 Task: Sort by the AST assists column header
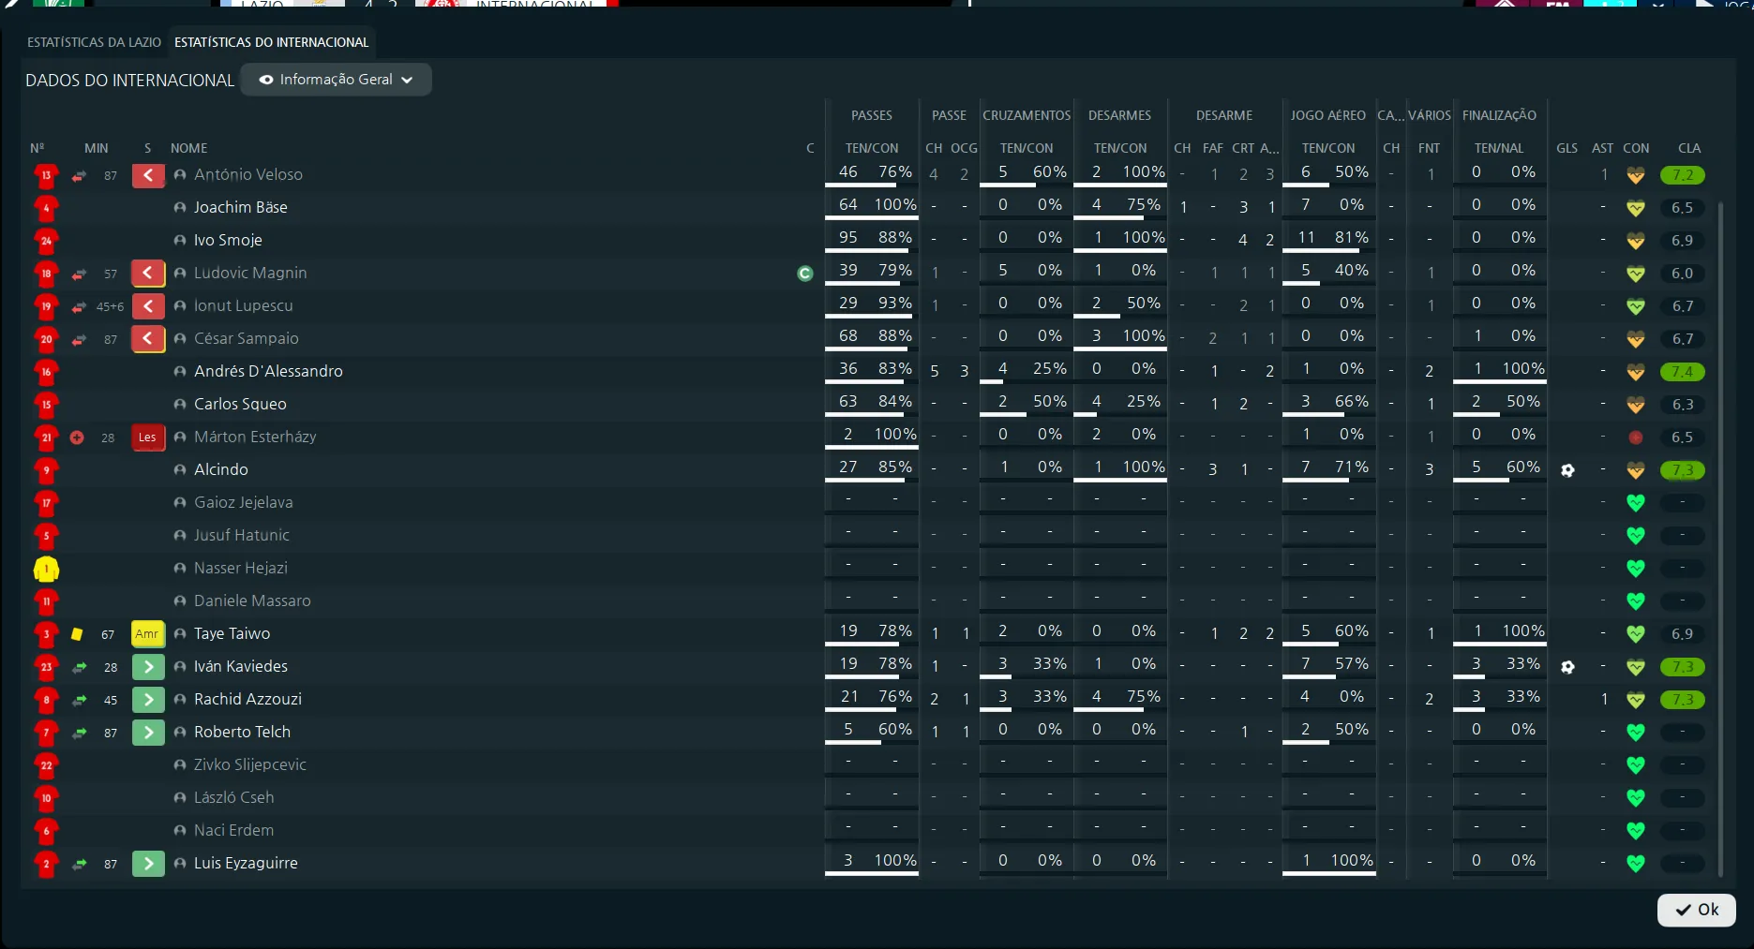[x=1603, y=148]
